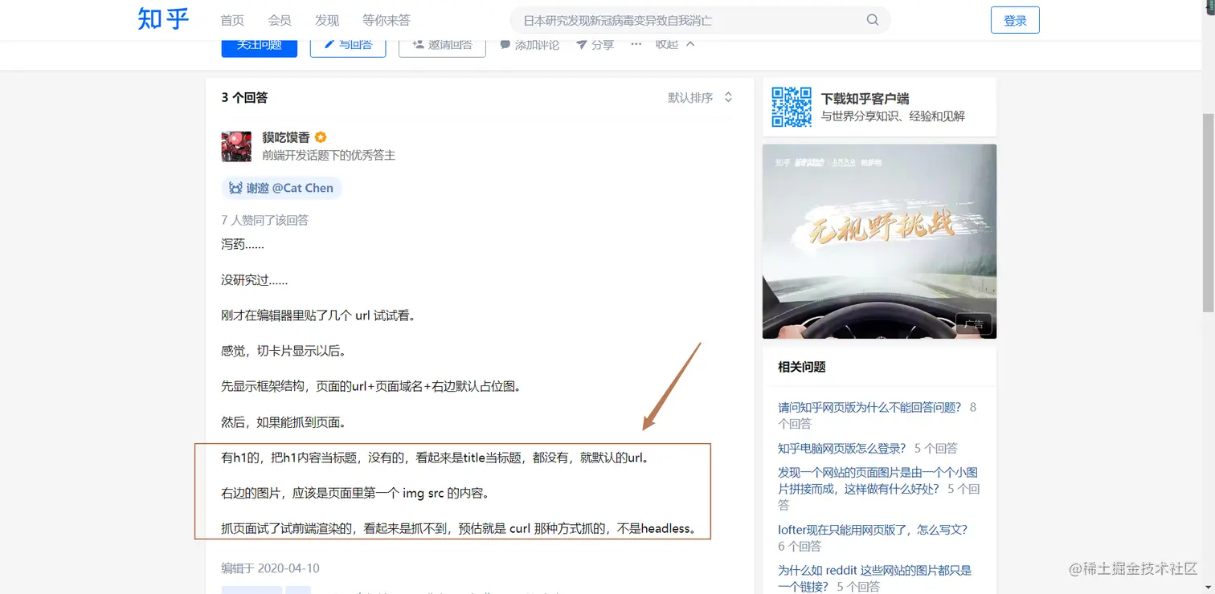Viewport: 1215px width, 594px height.
Task: Click the paragraph 没研究过......
Action: (x=255, y=280)
